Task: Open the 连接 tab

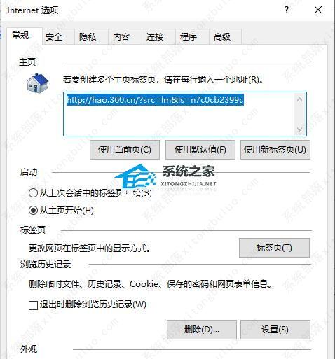Action: [155, 37]
